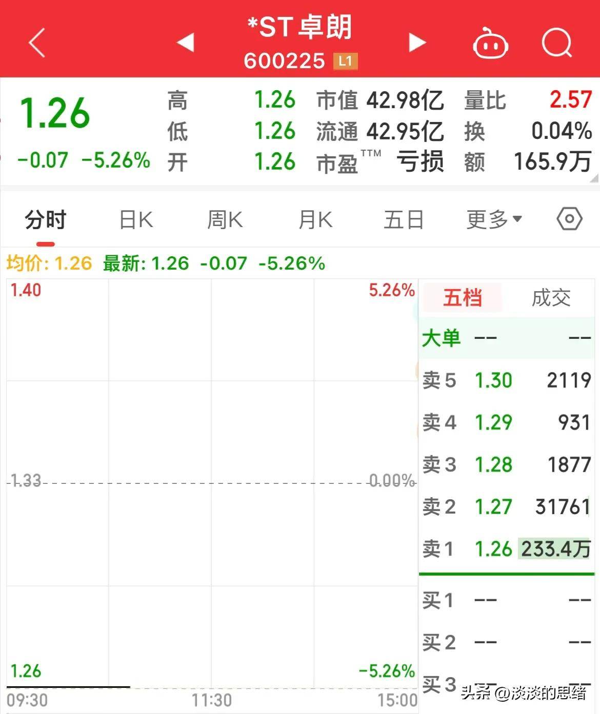Image resolution: width=600 pixels, height=714 pixels.
Task: Tap stock code 600225
Action: point(285,61)
